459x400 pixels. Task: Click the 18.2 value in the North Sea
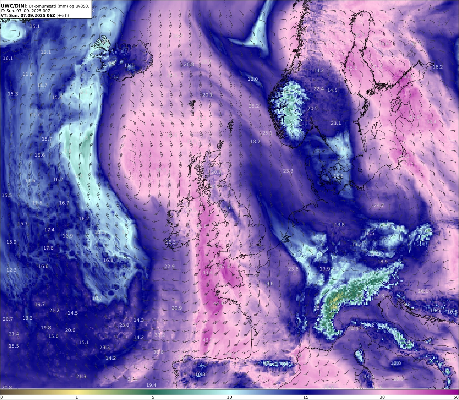click(x=255, y=141)
